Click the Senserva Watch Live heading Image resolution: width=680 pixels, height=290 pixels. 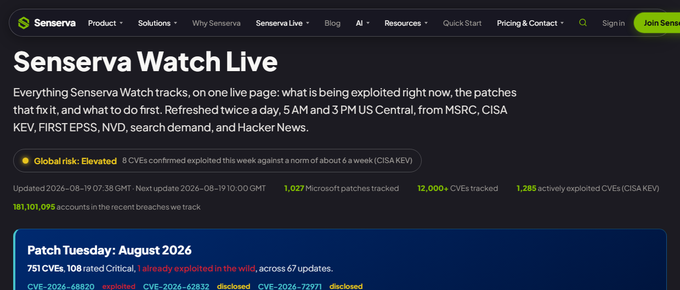point(145,61)
